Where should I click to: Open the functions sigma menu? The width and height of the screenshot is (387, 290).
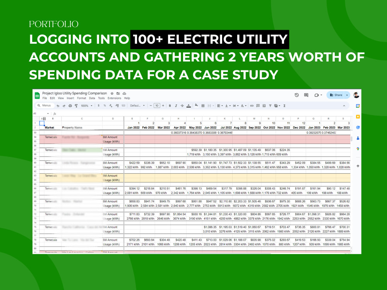coord(284,106)
